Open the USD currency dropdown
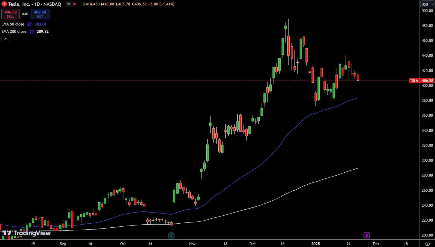 [427, 4]
